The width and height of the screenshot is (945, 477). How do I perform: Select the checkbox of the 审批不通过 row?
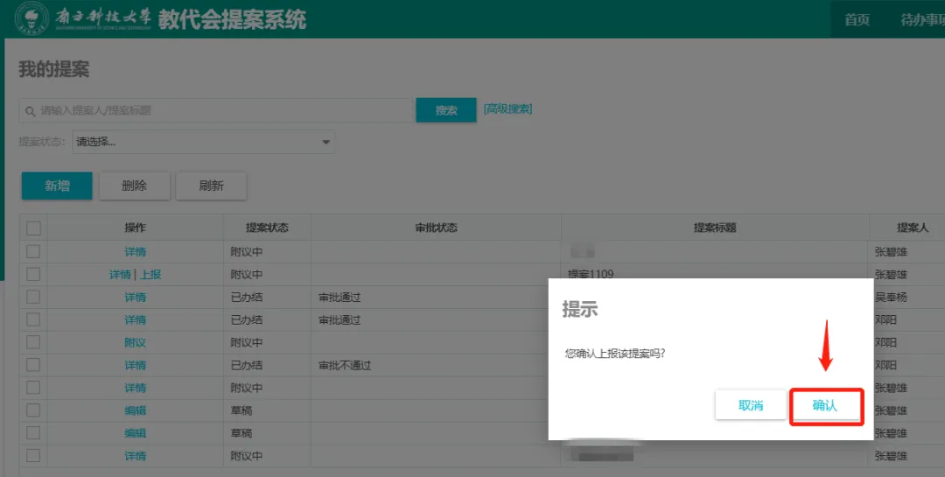coord(33,366)
